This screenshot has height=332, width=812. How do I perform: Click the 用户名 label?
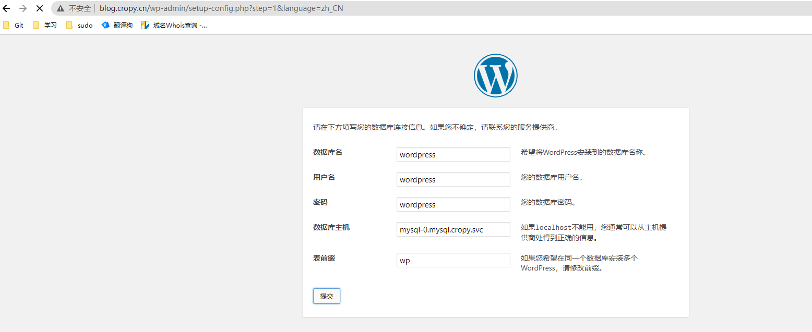[324, 177]
